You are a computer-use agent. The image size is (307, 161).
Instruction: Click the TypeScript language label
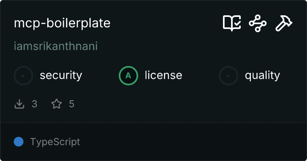[55, 142]
